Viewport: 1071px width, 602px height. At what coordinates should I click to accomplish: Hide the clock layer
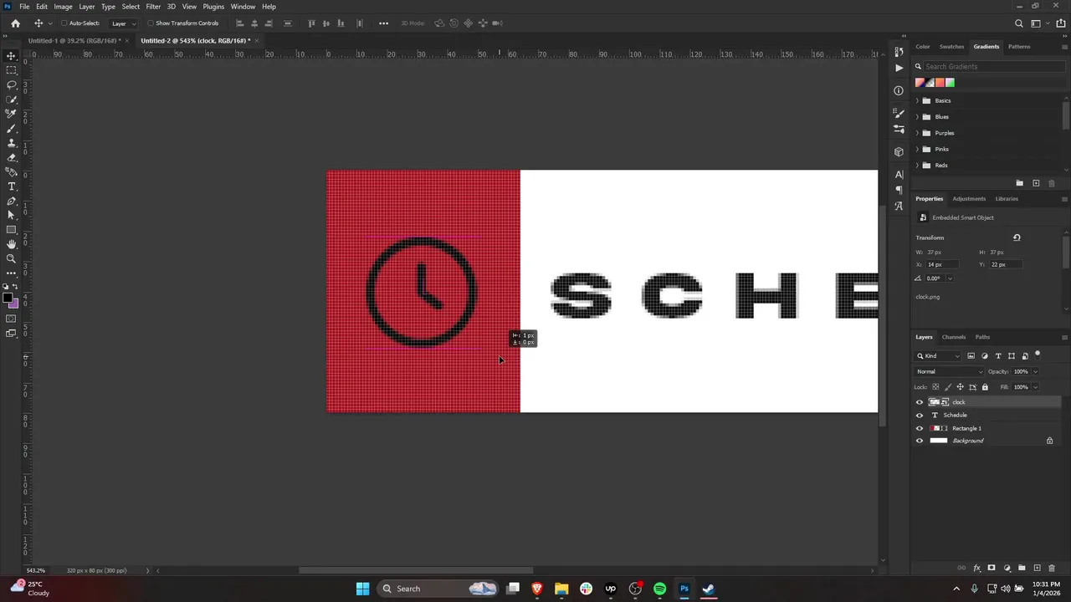(920, 402)
